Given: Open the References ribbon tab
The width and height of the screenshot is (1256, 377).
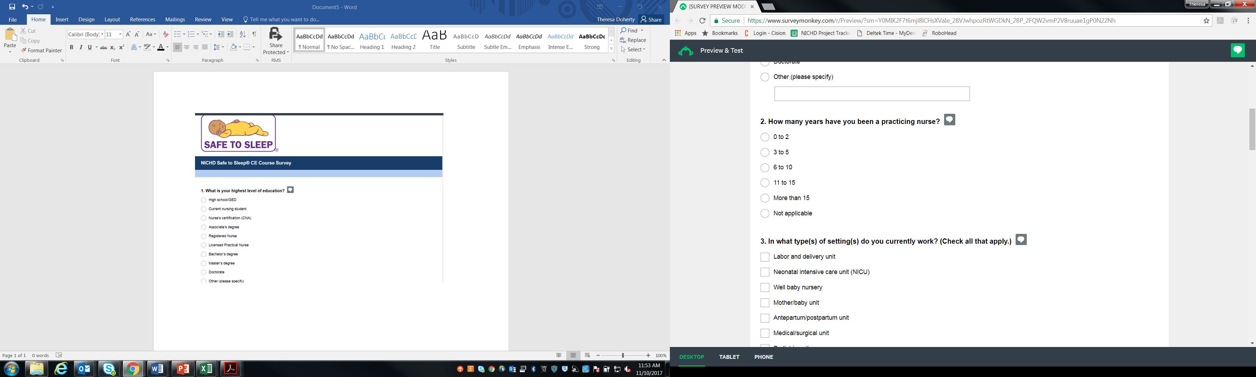Looking at the screenshot, I should tap(142, 20).
